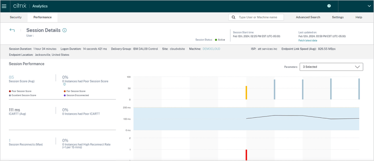Click the green Active status indicator
This screenshot has width=374, height=161.
coord(216,40)
